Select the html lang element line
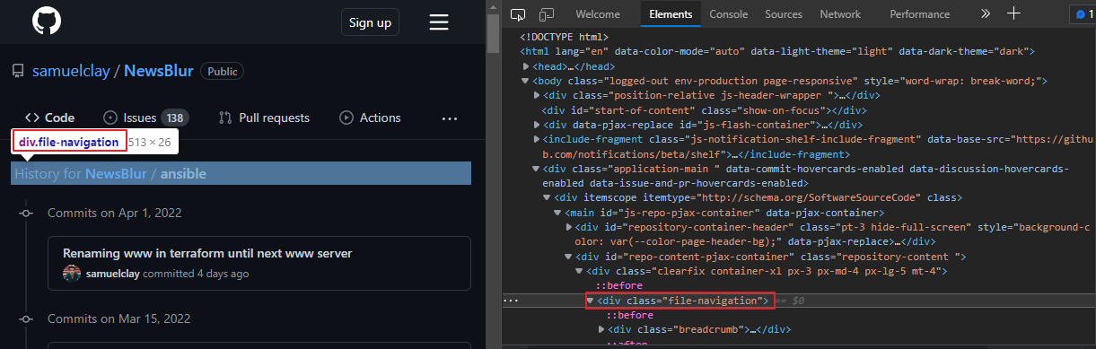This screenshot has width=1096, height=349. 777,52
